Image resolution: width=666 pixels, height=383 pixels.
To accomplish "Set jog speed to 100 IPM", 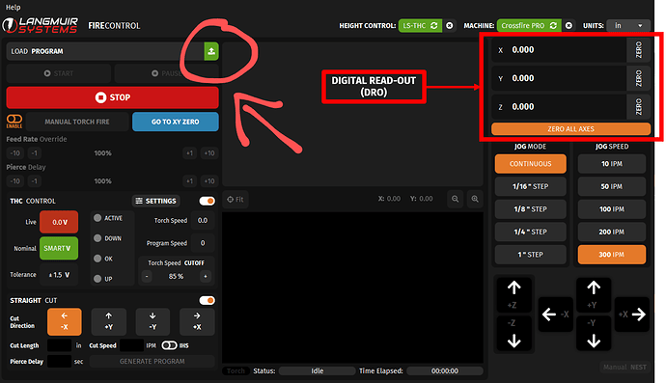I will pos(612,209).
